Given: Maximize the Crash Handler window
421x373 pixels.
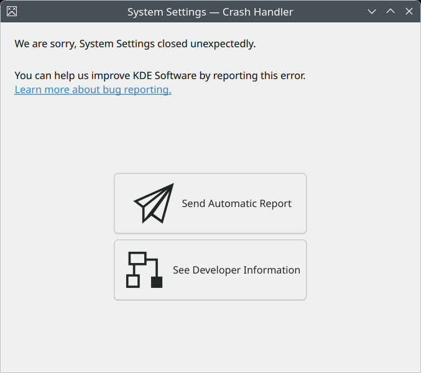Looking at the screenshot, I should click(391, 11).
